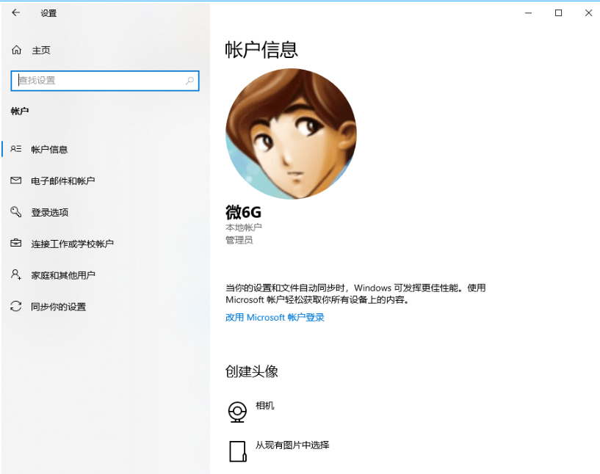Click the search magnifier icon in 查找设置 box
The height and width of the screenshot is (474, 600).
(189, 80)
